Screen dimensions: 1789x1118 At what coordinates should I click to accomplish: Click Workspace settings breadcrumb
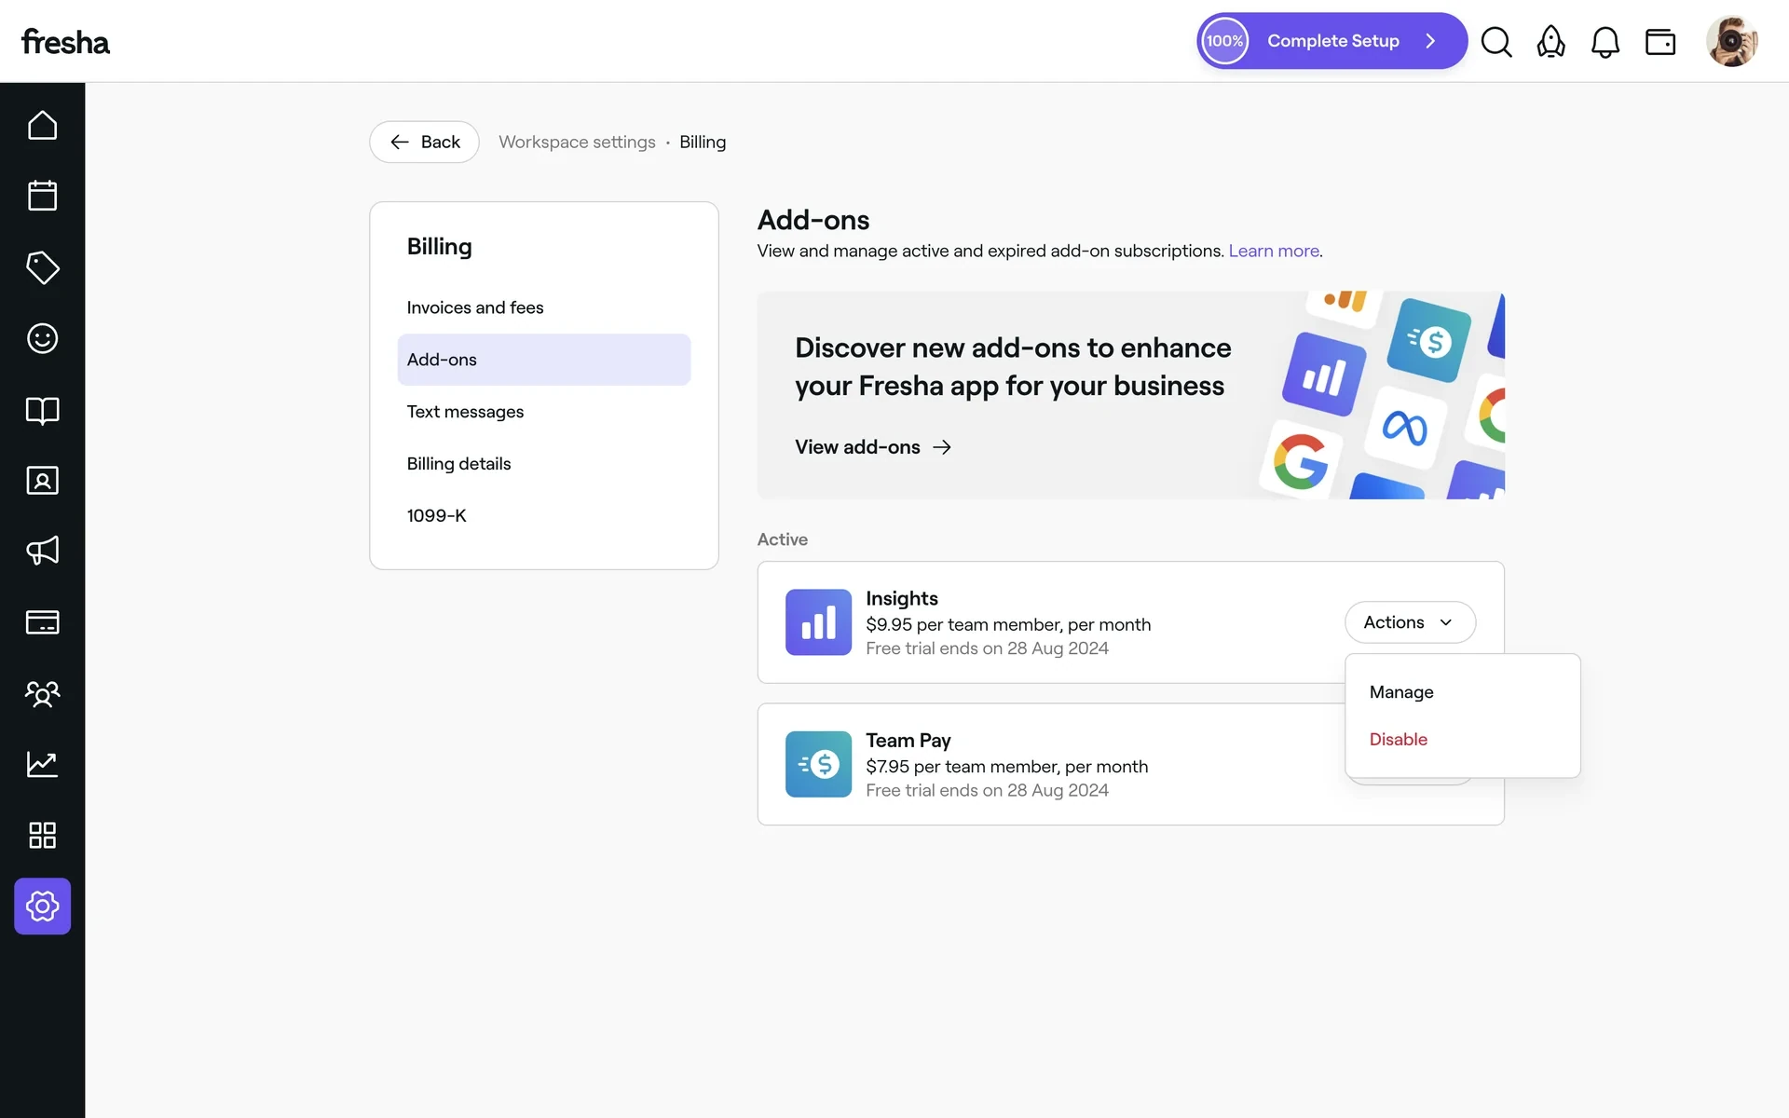[x=577, y=142]
